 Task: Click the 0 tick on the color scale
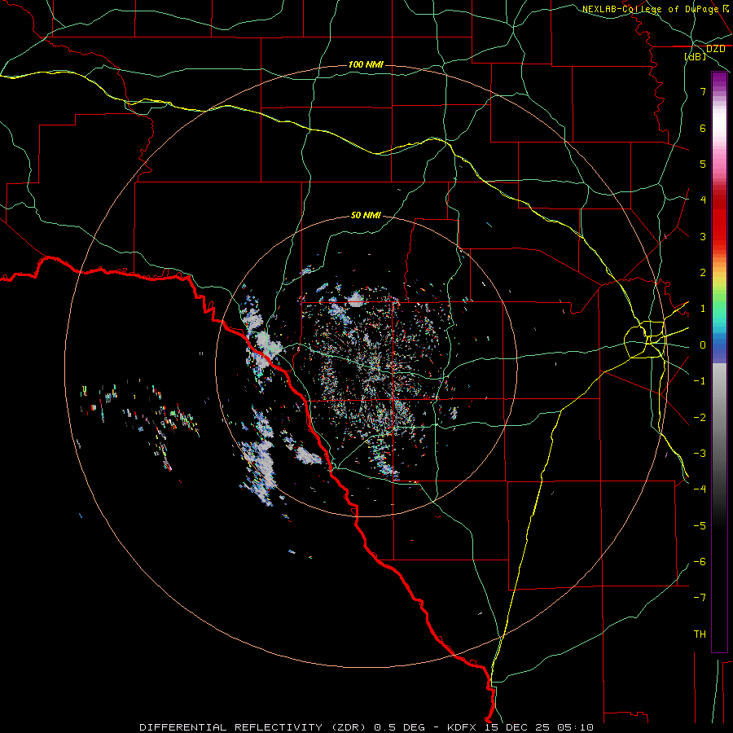703,345
